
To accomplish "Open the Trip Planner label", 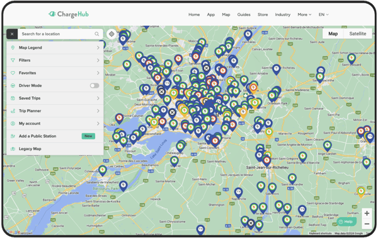I will [x=30, y=111].
